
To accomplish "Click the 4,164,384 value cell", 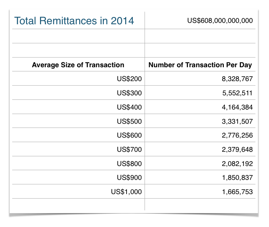I will tap(238, 107).
